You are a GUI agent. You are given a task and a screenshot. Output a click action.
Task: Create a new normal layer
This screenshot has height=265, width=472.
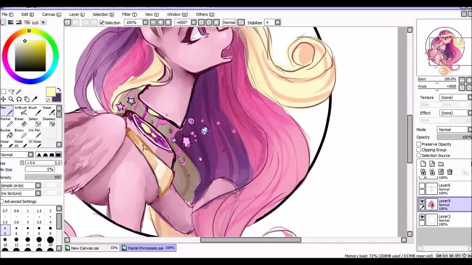(423, 164)
